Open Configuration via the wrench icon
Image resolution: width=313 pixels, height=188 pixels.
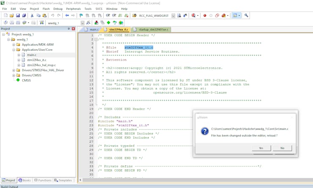click(246, 16)
